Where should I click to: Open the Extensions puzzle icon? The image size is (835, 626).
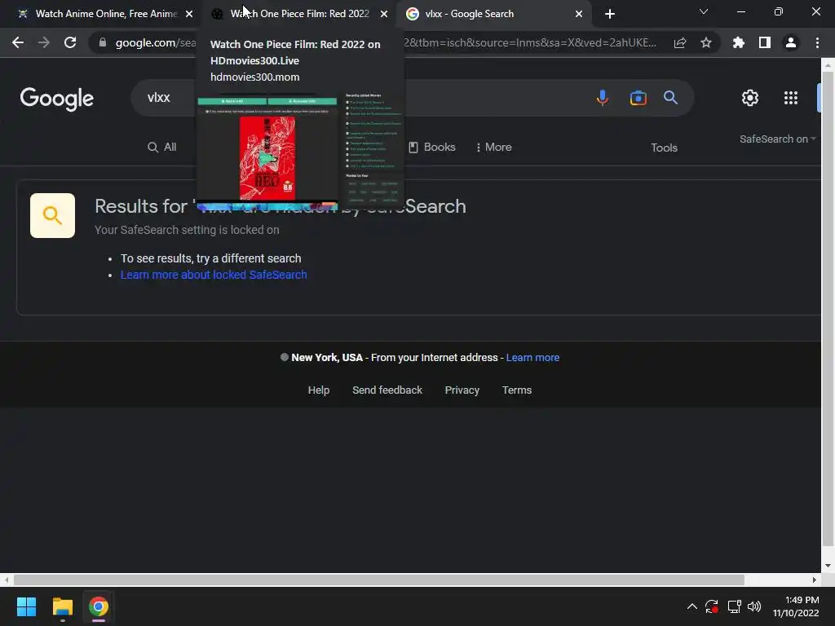coord(738,42)
